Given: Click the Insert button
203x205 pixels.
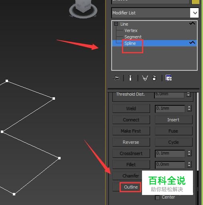Looking at the screenshot, I should [173, 120].
